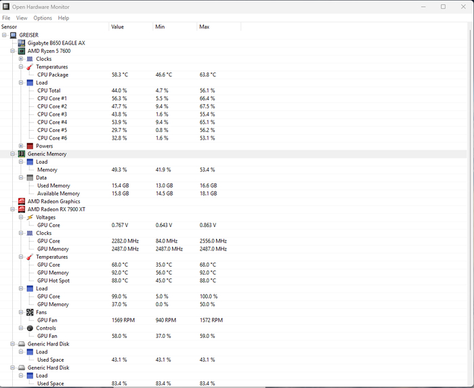
Task: Click the AMD Radeon Graphics icon
Action: click(22, 202)
